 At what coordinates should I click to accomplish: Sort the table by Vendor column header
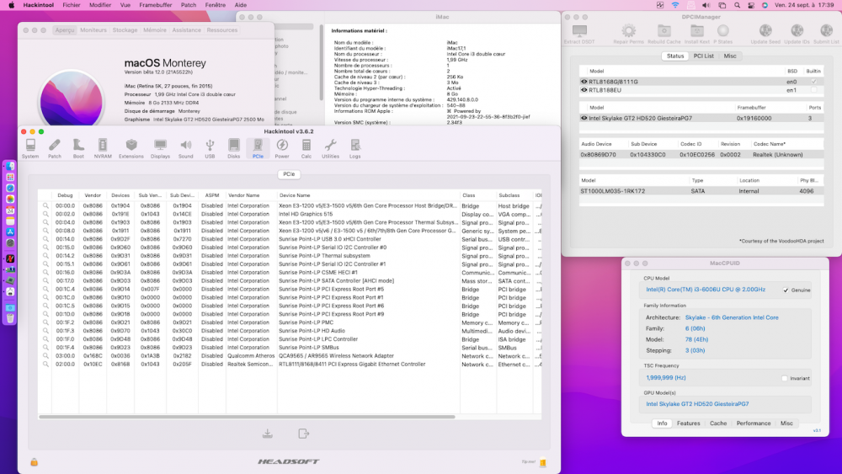(93, 195)
